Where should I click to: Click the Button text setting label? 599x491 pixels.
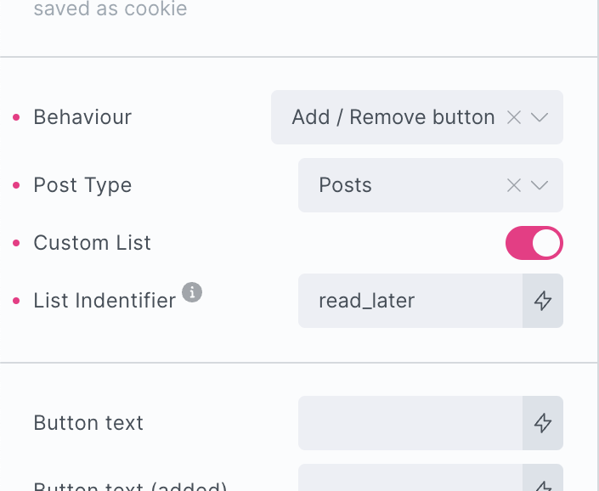pyautogui.click(x=88, y=423)
